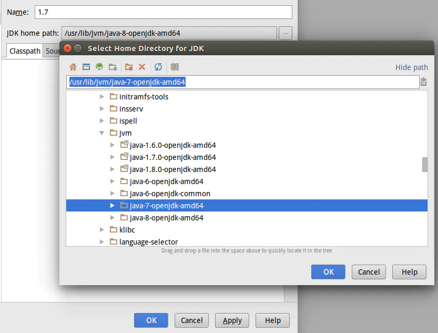The height and width of the screenshot is (333, 438).
Task: Expand the initramfs-tools folder
Action: click(101, 97)
